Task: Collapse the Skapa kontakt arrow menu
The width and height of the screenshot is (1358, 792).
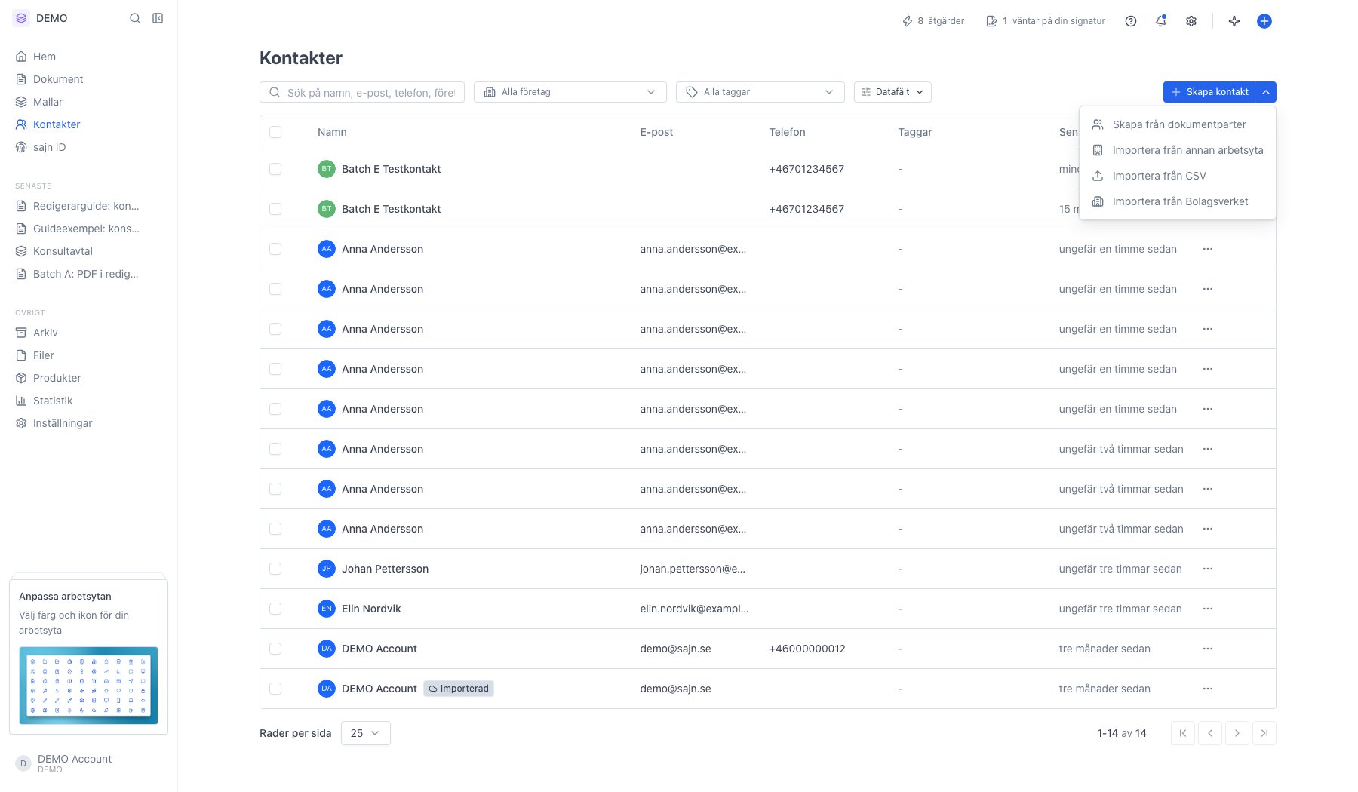Action: click(x=1266, y=92)
